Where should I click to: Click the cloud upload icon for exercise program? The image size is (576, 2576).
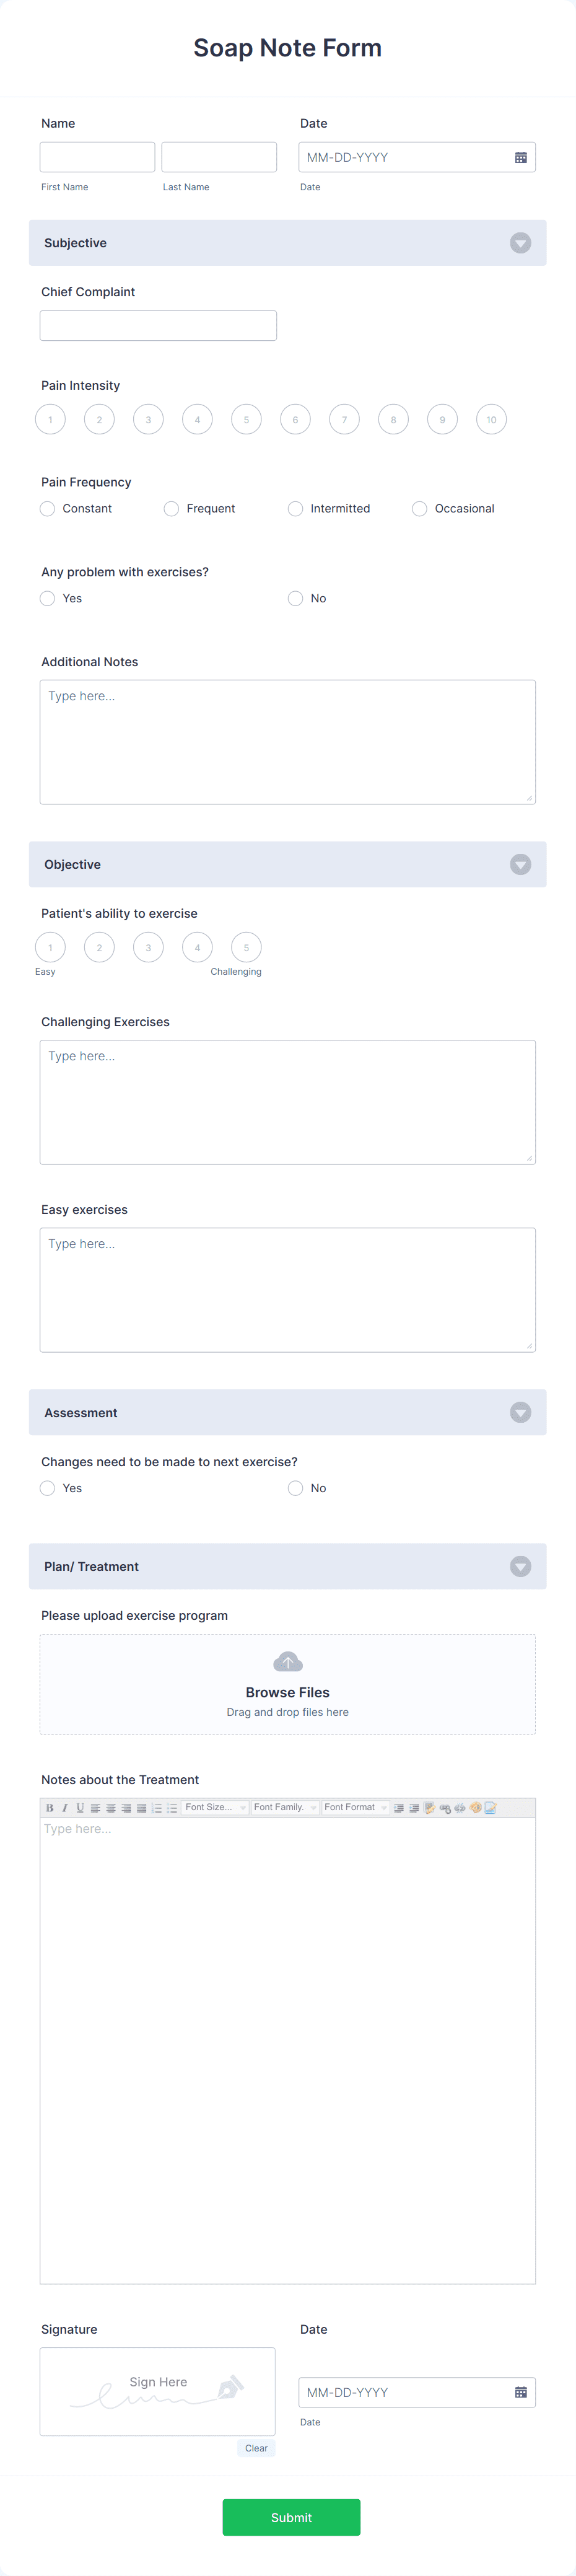[x=287, y=1660]
